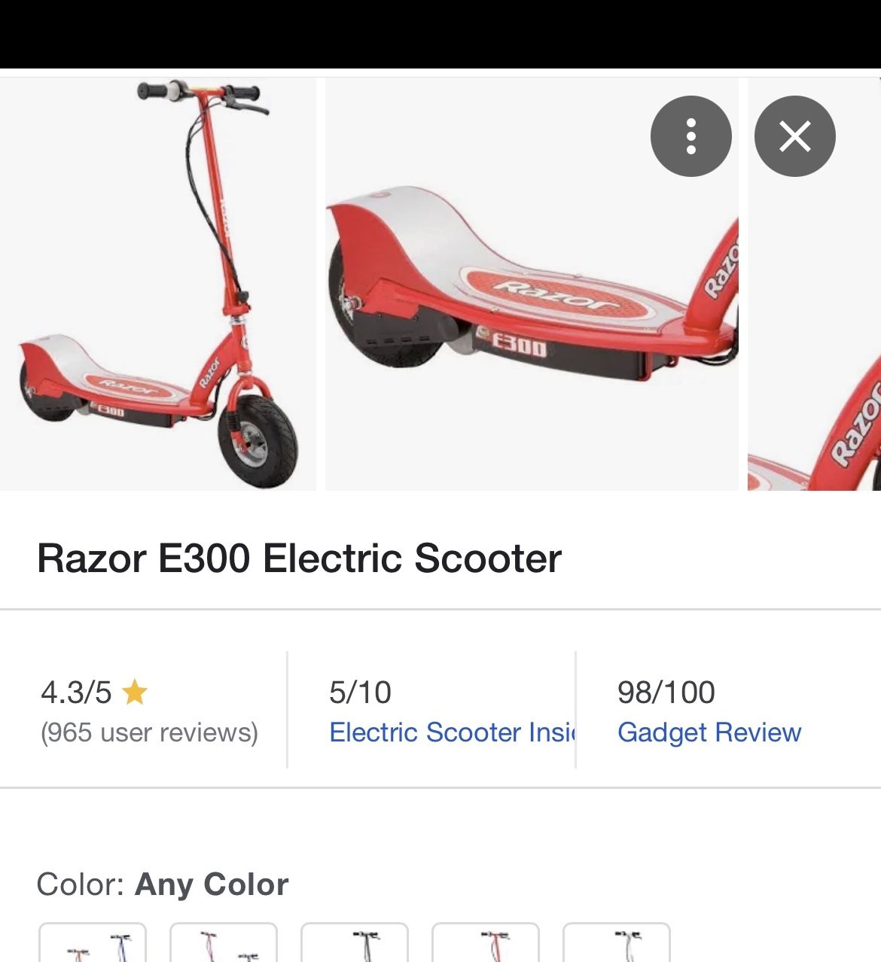Open the Gadget Review link
The image size is (881, 962).
pyautogui.click(x=709, y=732)
